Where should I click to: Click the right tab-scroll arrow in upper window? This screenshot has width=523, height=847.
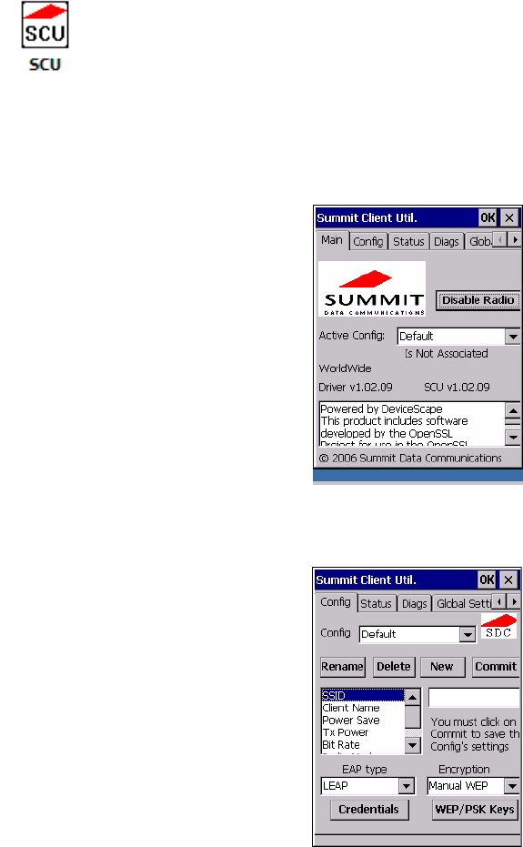click(515, 238)
